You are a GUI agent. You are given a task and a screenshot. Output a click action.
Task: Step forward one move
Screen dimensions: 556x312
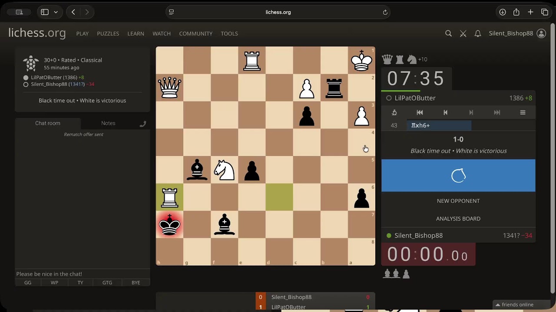(471, 112)
